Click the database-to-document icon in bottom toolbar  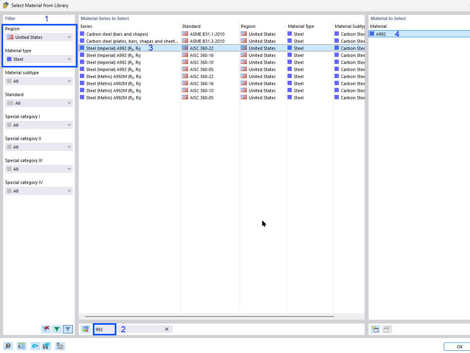click(x=60, y=346)
